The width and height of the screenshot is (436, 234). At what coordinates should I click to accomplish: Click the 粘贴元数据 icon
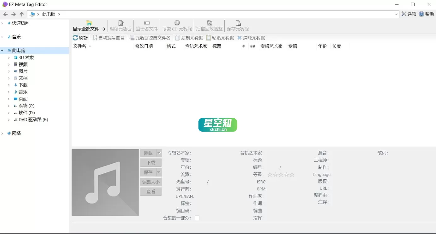tap(221, 38)
